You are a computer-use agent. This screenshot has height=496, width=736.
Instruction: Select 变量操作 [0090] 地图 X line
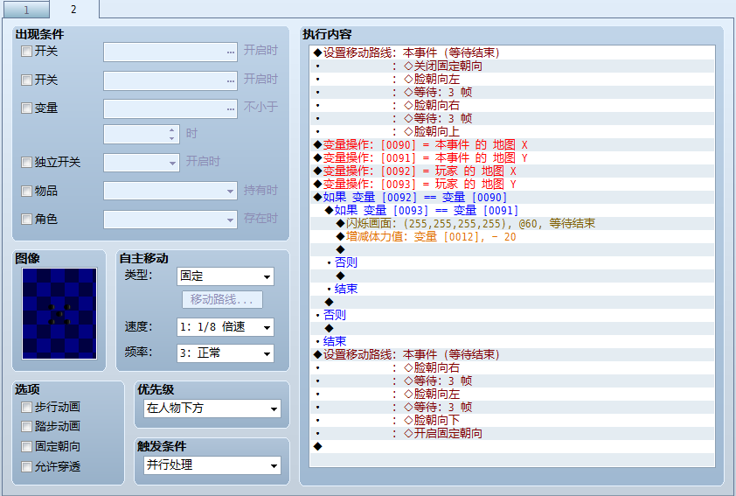coord(512,144)
